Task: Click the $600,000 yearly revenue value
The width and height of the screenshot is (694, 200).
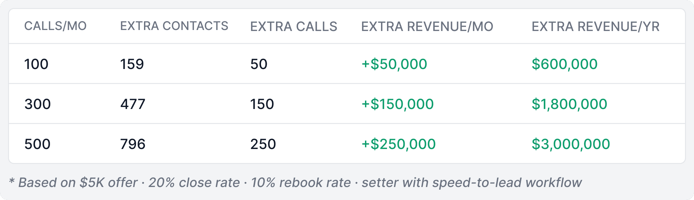Action: click(565, 64)
